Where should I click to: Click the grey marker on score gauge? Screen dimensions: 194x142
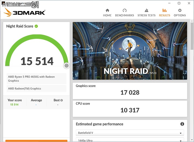67,65
